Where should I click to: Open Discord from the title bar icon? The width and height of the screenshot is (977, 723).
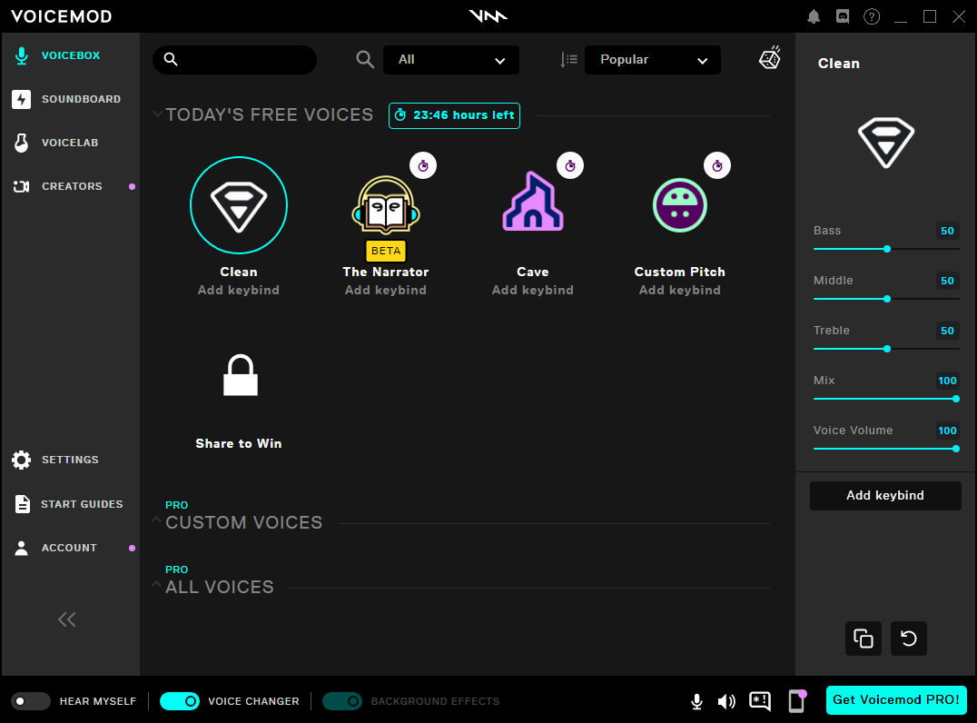842,16
